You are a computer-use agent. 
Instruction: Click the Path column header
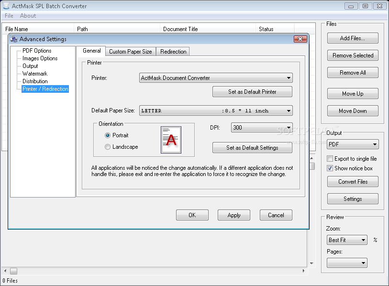coord(117,29)
